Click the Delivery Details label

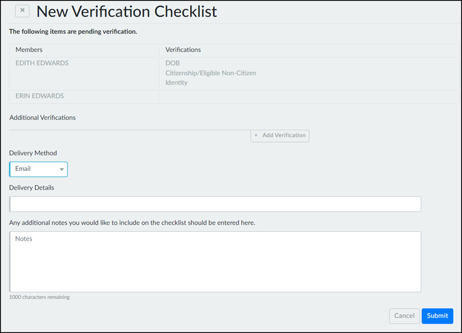coord(32,187)
